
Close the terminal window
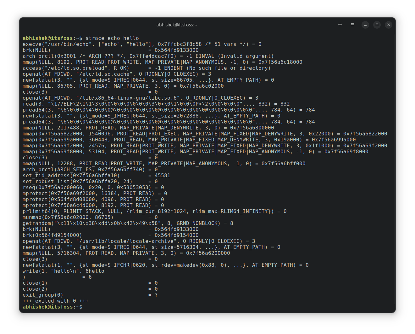[x=389, y=25]
